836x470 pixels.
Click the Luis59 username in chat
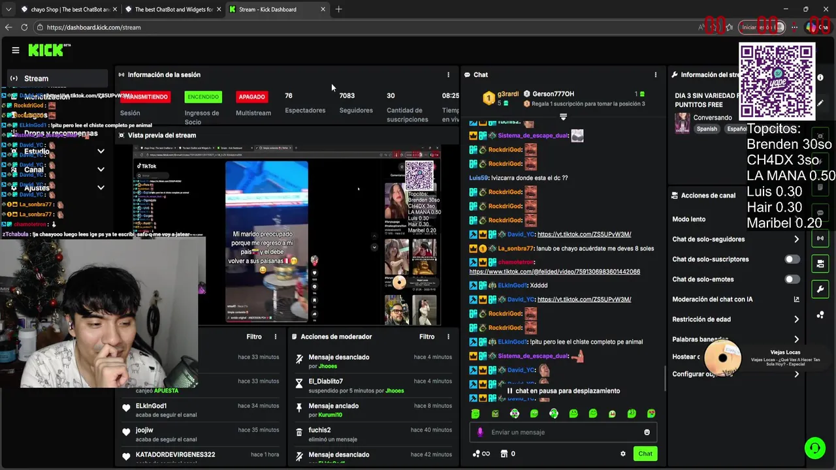[x=478, y=178]
